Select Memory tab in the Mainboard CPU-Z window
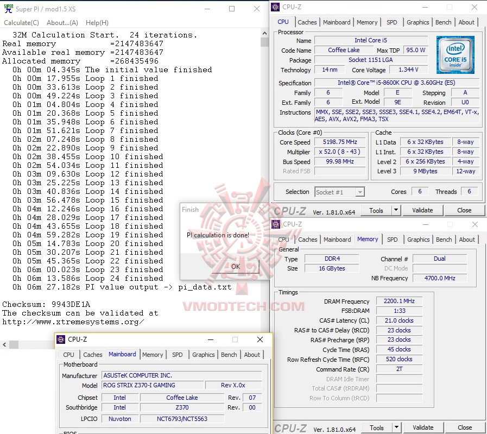This screenshot has height=434, width=487. tap(153, 355)
